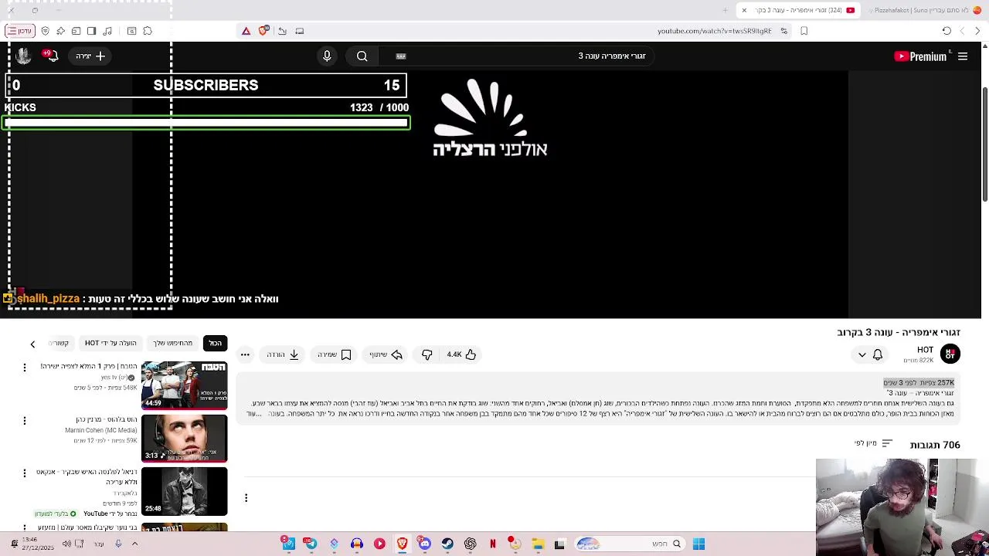This screenshot has height=556, width=989.
Task: Open Brave Shields lion icon
Action: (263, 31)
